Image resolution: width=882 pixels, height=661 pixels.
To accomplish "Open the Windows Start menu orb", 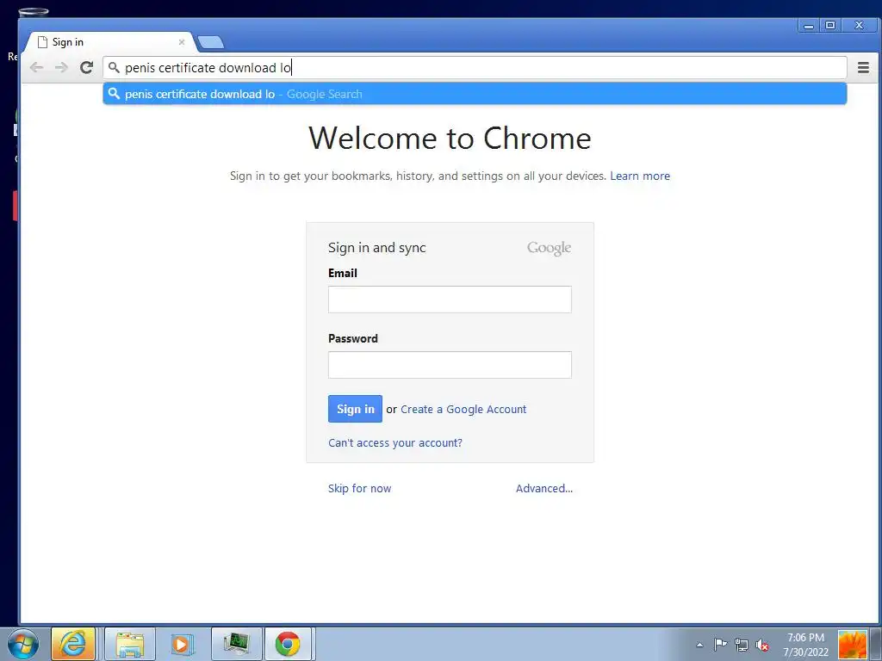I will point(23,644).
